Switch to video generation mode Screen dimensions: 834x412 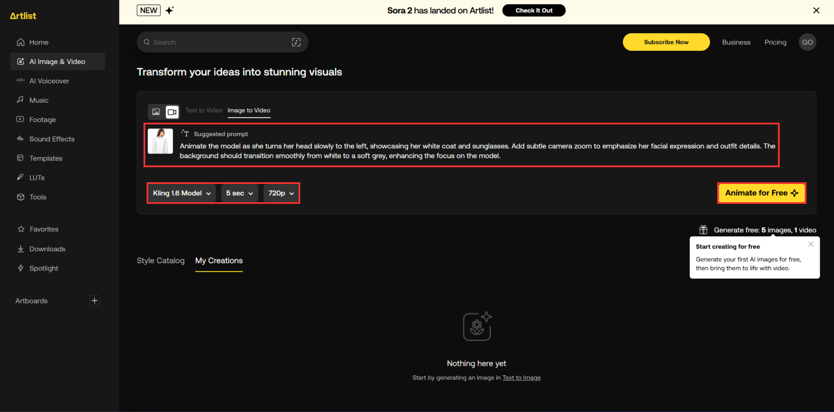(x=172, y=112)
